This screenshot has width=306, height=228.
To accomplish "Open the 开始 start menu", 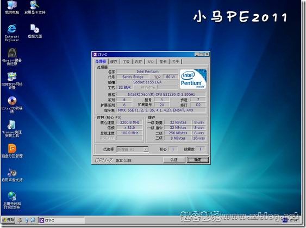I will pyautogui.click(x=8, y=220).
